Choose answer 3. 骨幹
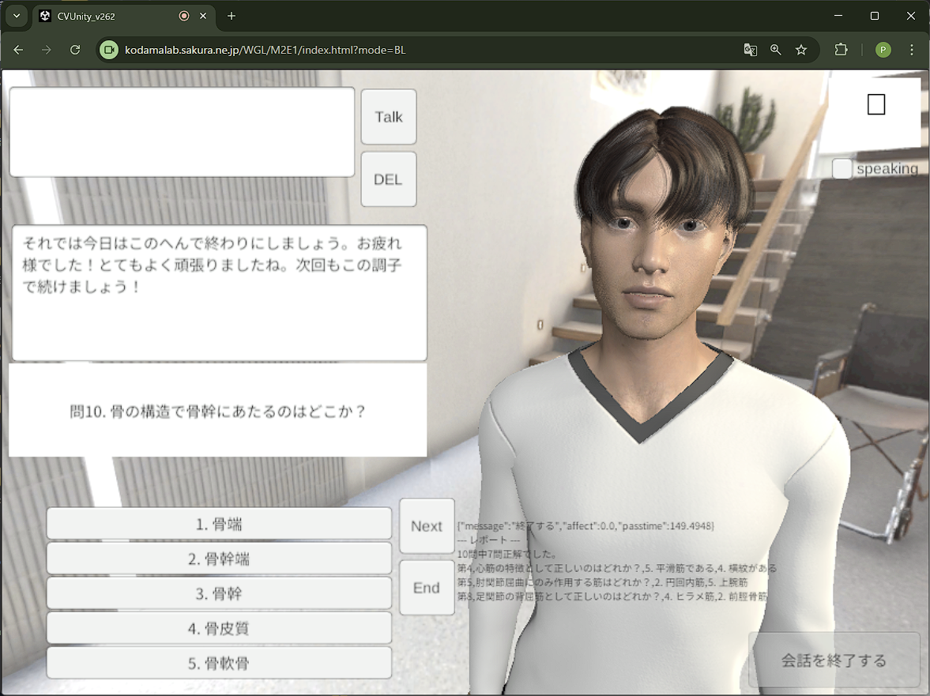 pos(219,594)
